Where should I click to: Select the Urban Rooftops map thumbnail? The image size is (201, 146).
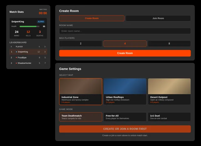(125, 86)
